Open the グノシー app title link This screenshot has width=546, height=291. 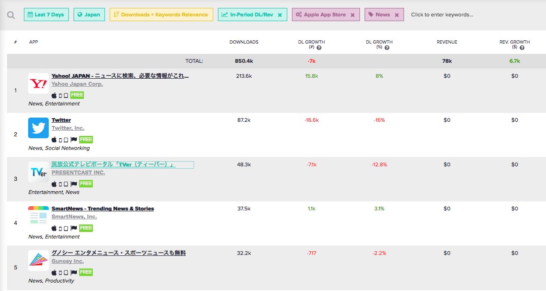119,253
